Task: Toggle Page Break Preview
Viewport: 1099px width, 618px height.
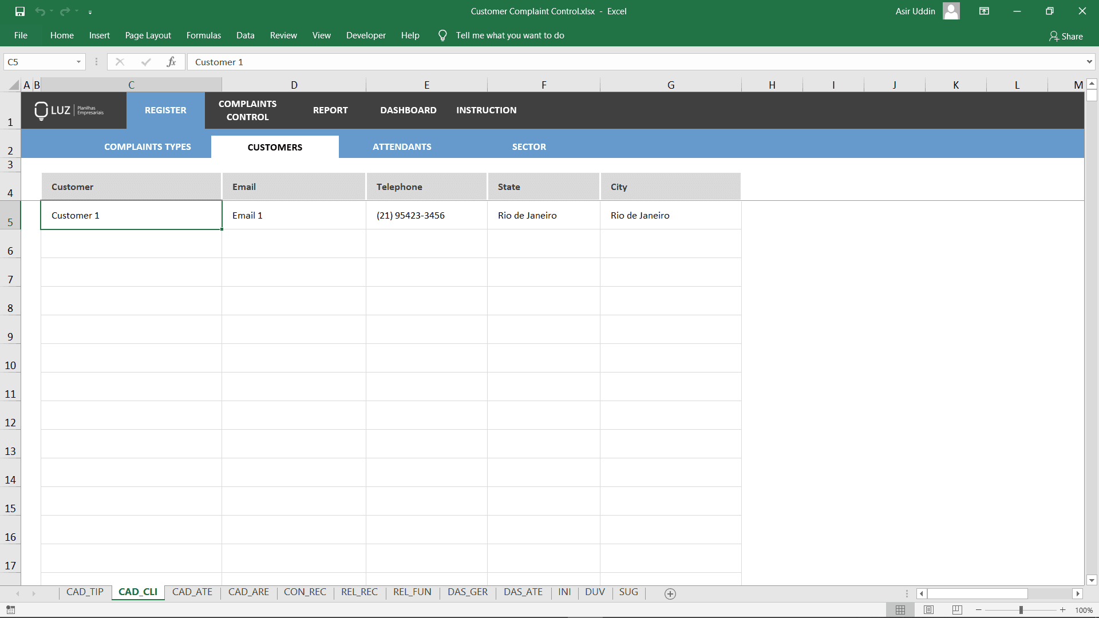Action: point(957,609)
